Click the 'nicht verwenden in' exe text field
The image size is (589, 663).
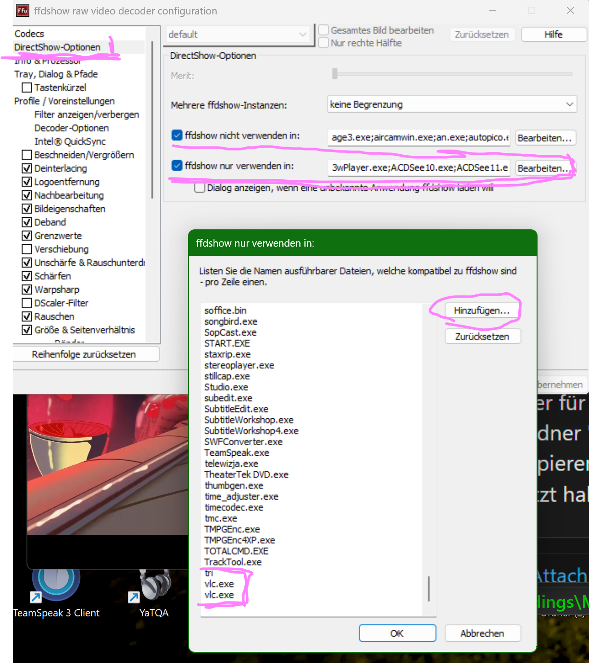click(x=419, y=138)
